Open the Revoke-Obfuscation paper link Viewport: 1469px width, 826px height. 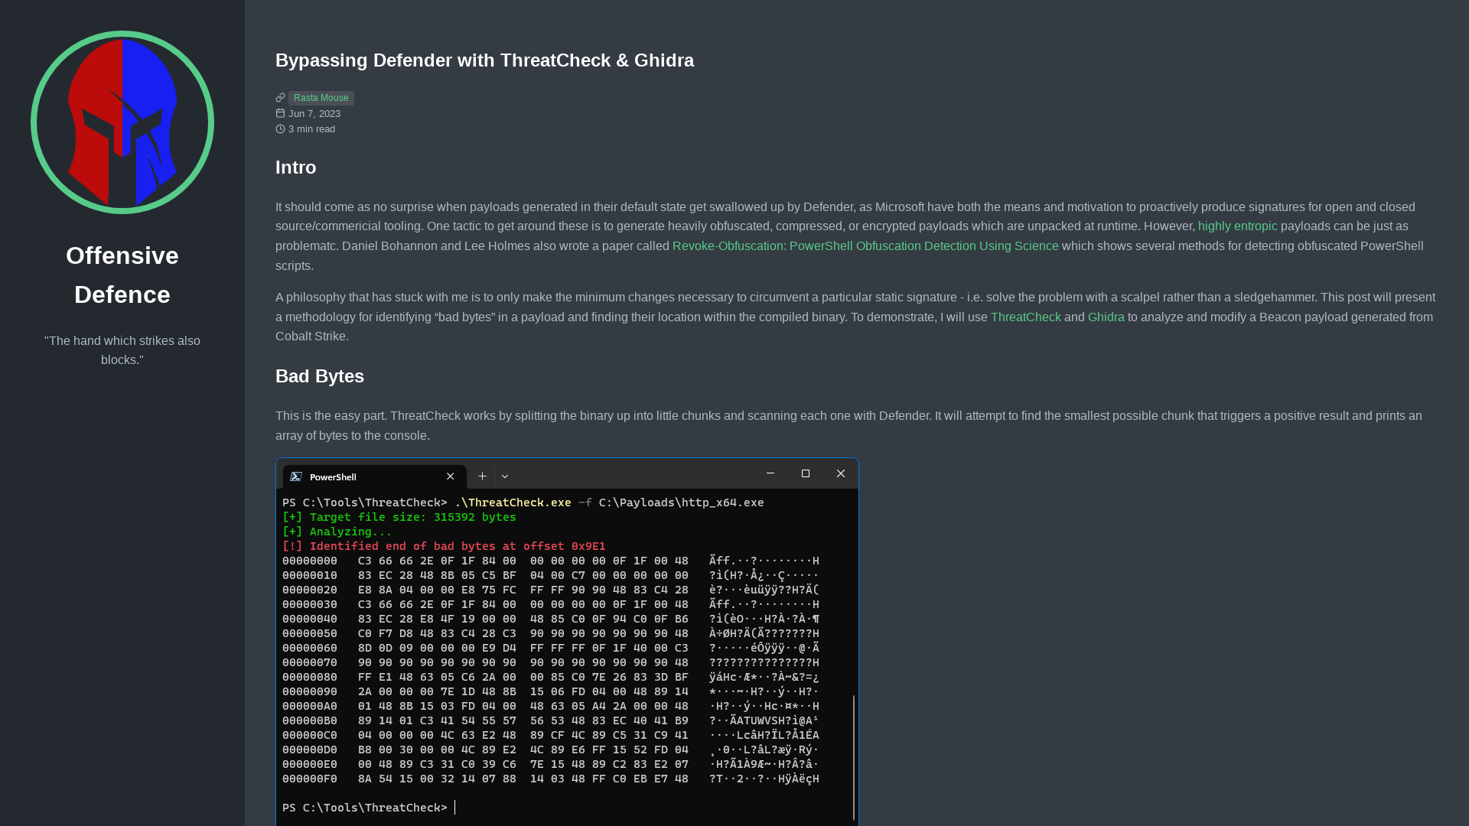(865, 246)
